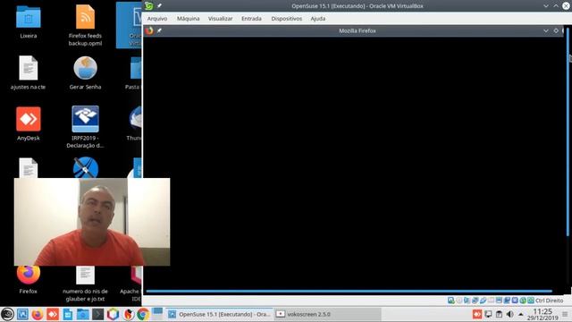Image resolution: width=572 pixels, height=322 pixels.
Task: Launch VirtualBox from the taskbar
Action: point(22,314)
